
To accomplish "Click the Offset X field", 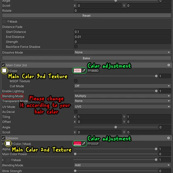I will (99, 122).
